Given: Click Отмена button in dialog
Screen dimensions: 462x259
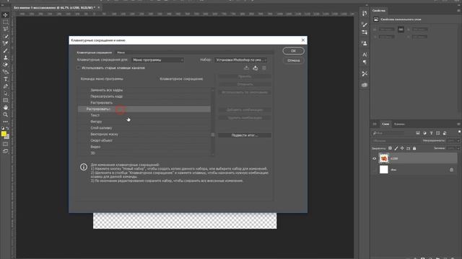Looking at the screenshot, I should (294, 60).
